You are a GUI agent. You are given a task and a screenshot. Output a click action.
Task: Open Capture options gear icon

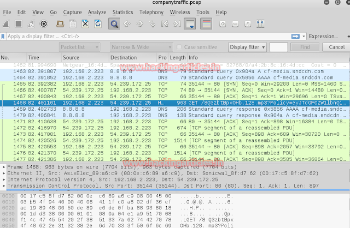[x=44, y=24]
